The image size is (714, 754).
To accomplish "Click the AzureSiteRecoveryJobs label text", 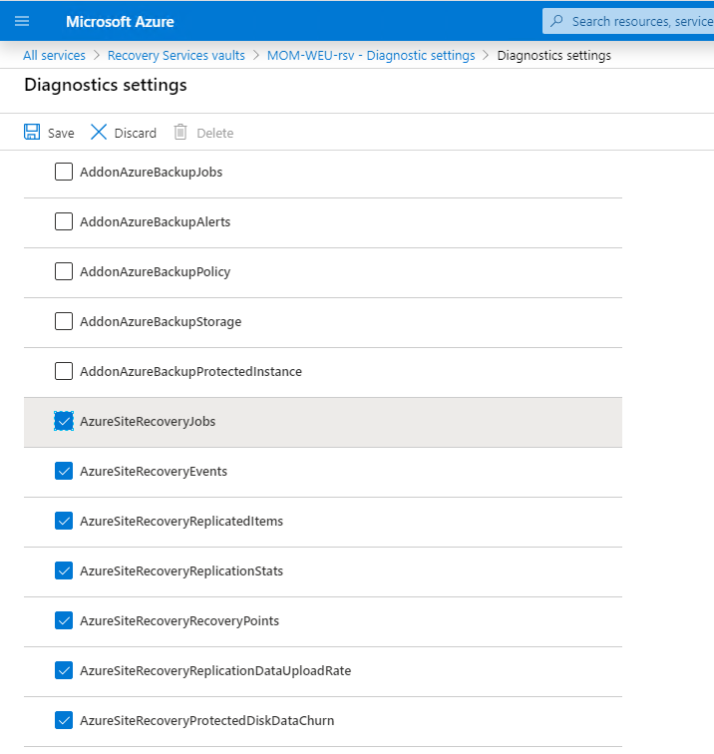I will click(148, 422).
